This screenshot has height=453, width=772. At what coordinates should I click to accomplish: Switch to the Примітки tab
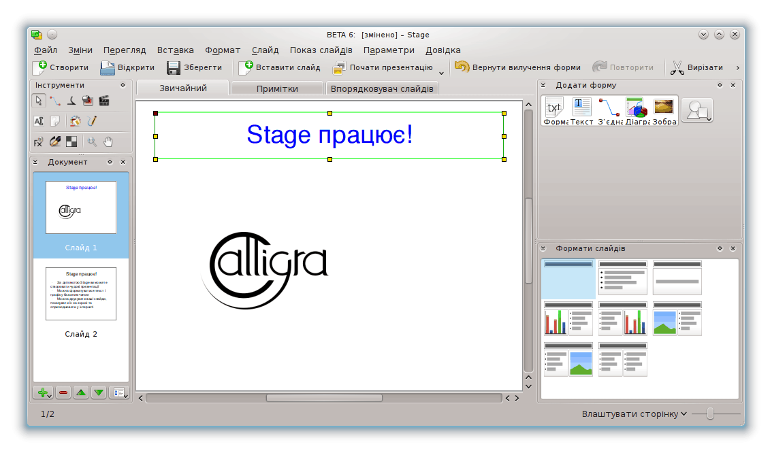pyautogui.click(x=277, y=88)
